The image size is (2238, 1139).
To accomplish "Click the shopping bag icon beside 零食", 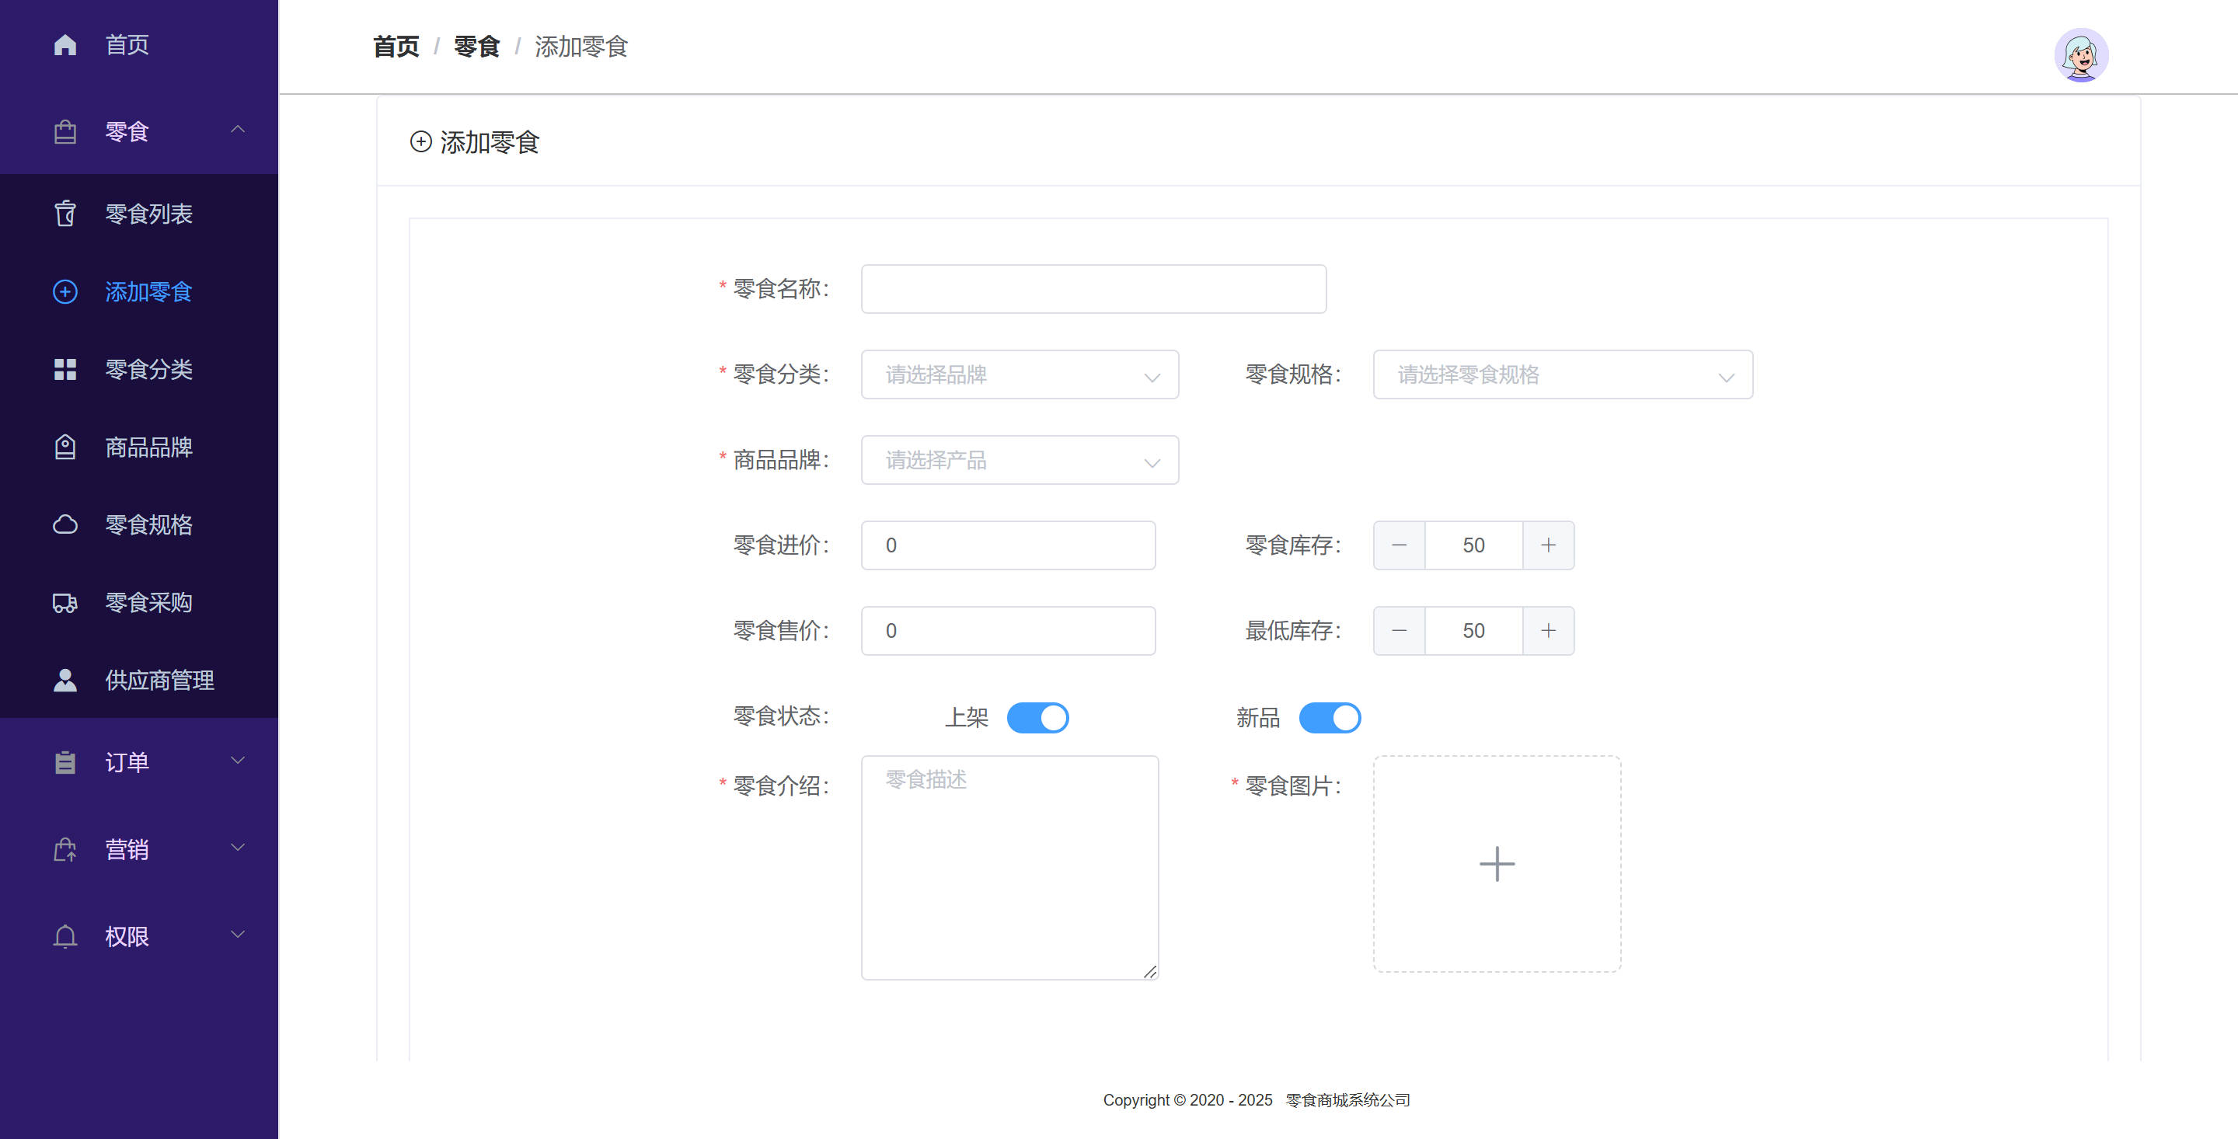I will pyautogui.click(x=65, y=132).
